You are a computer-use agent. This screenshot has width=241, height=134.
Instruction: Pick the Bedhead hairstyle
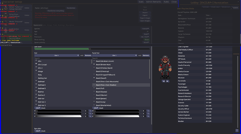63,82
